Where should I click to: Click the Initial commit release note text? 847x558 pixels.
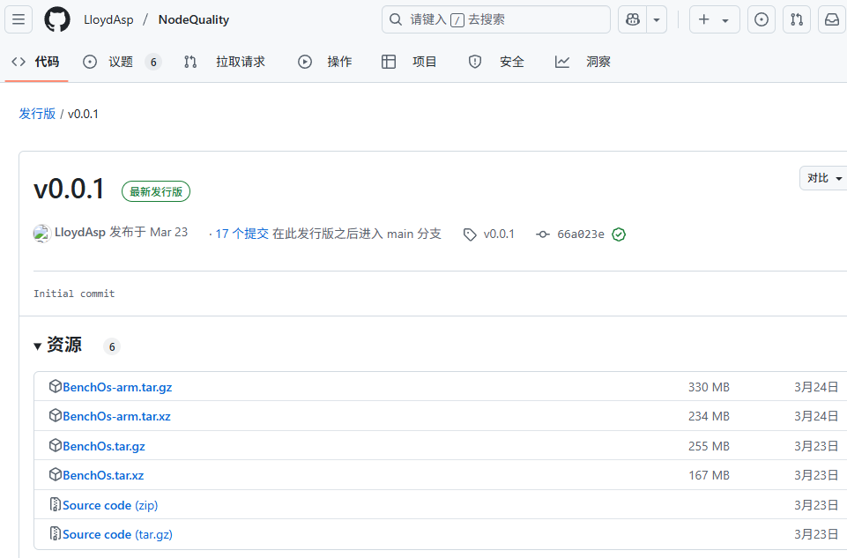pos(74,294)
